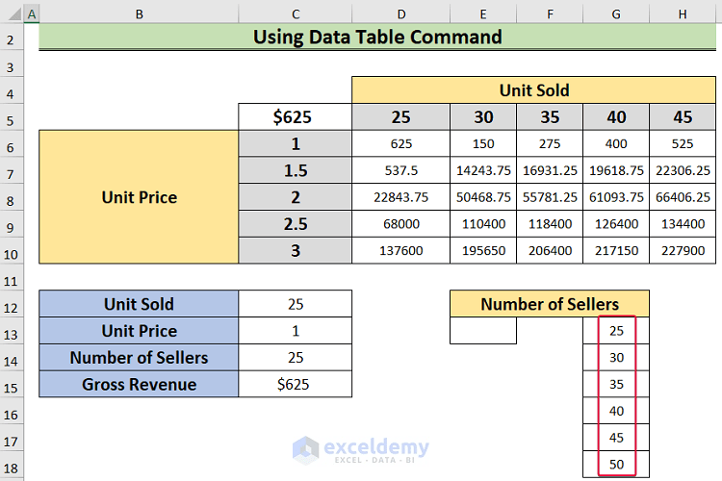Screen dimensions: 722x481
Task: Select the empty bordered cell under Number of Sellers
Action: (483, 331)
